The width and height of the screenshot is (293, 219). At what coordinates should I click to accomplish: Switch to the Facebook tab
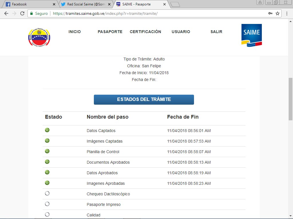[30, 4]
